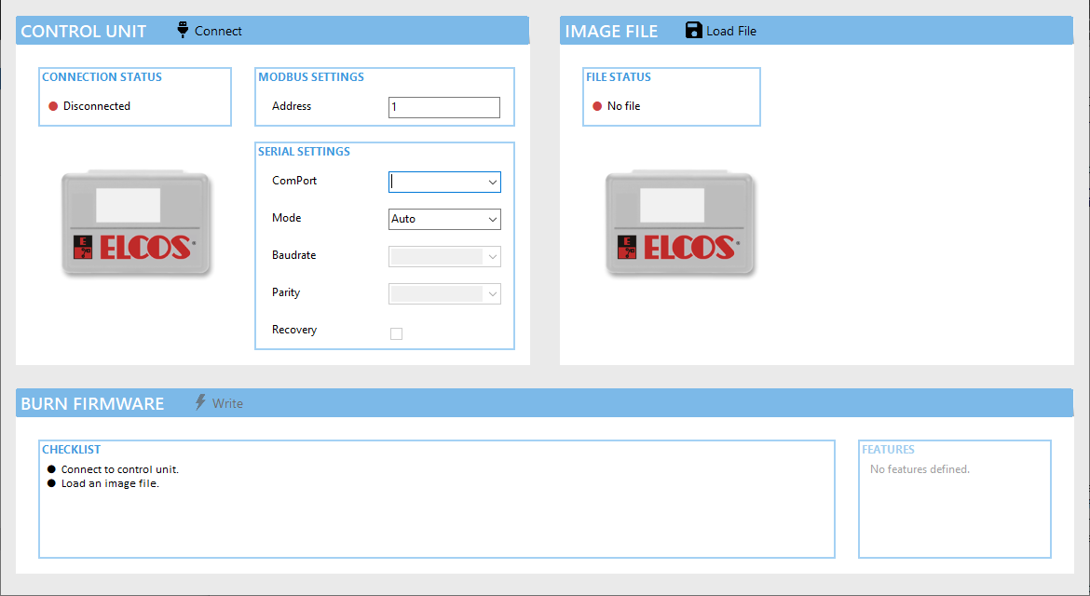This screenshot has height=596, width=1090.
Task: Click the Connect plug icon
Action: 183,31
